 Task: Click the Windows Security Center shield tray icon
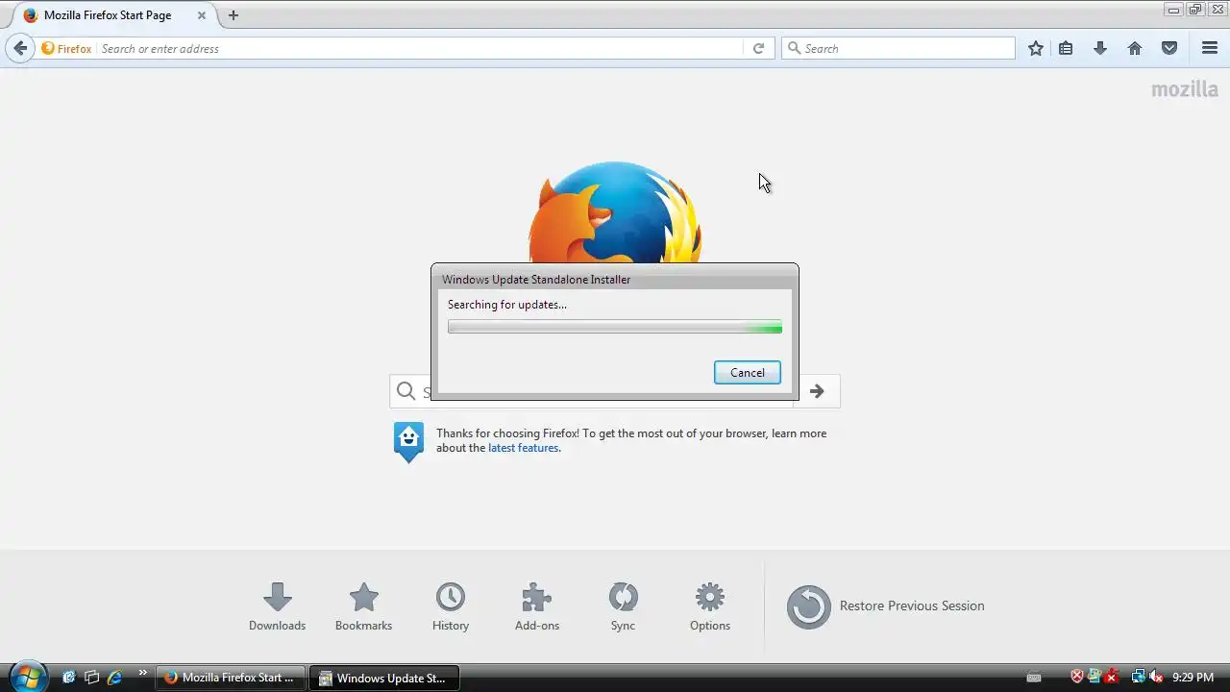tap(1077, 678)
